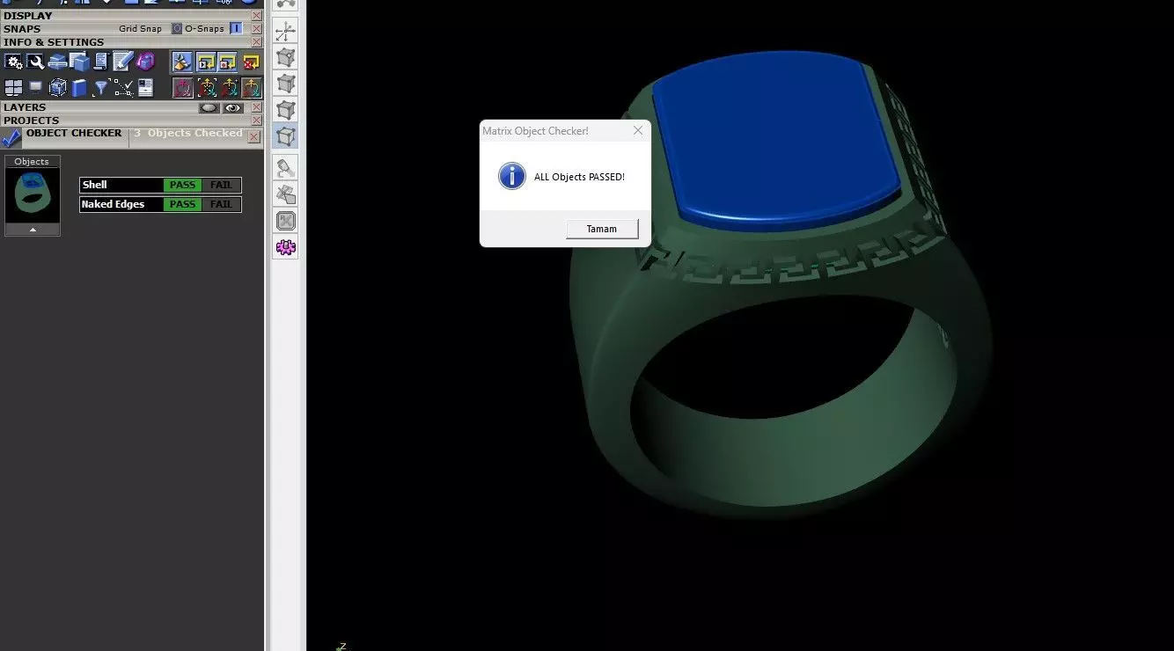
Task: Toggle the layers eye visibility button
Action: tap(233, 108)
